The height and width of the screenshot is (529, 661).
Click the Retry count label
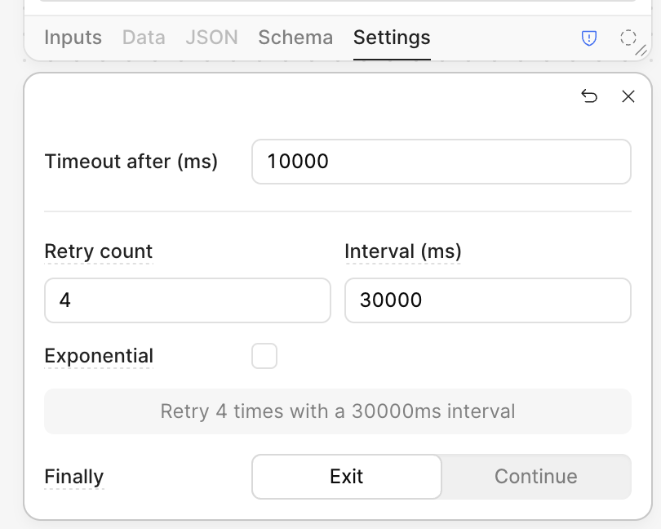[99, 251]
